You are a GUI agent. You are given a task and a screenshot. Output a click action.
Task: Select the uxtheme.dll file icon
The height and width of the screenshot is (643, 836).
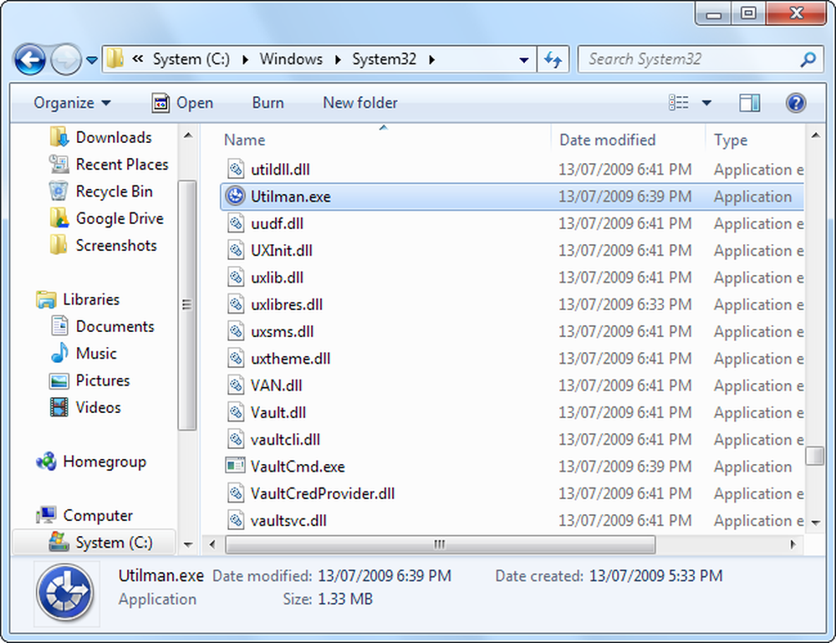click(235, 358)
